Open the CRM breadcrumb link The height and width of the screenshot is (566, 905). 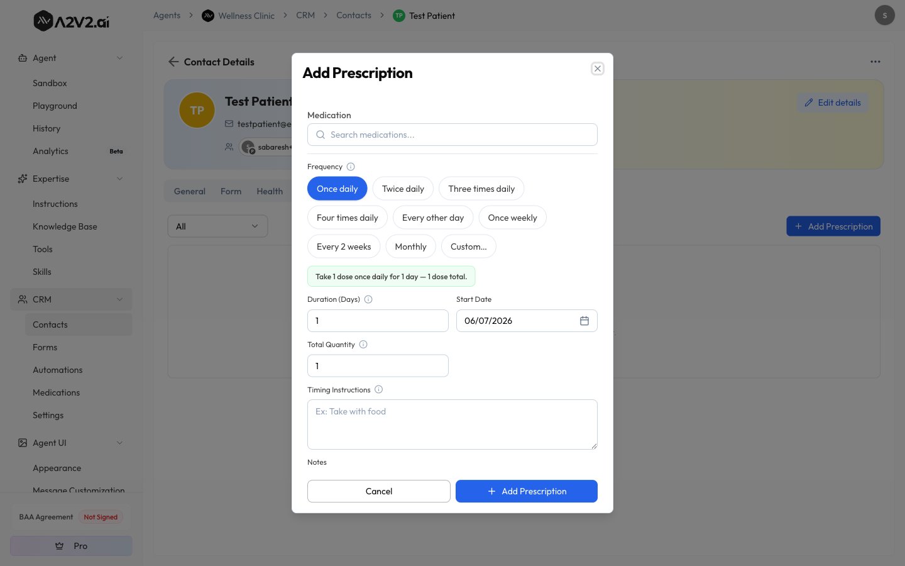tap(305, 15)
